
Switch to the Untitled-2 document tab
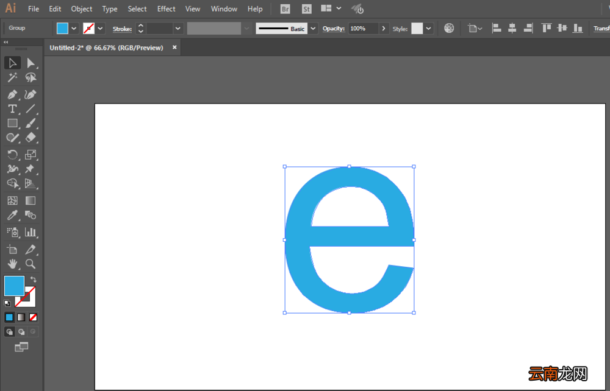click(107, 48)
